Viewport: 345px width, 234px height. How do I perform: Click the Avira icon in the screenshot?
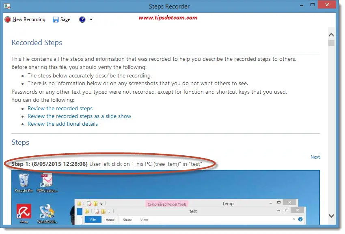[24, 214]
